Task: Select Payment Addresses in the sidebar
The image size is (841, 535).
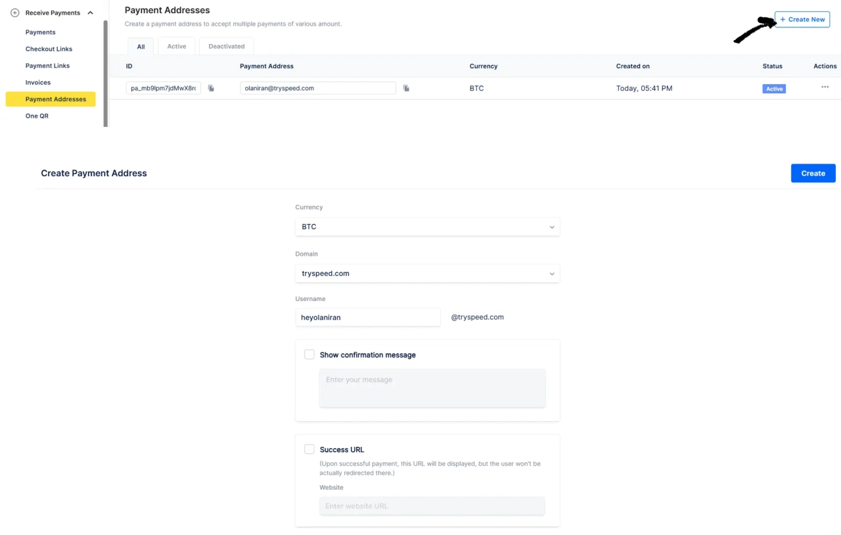Action: (x=51, y=99)
